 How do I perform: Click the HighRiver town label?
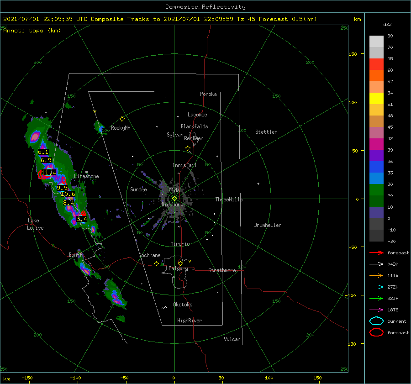click(190, 321)
